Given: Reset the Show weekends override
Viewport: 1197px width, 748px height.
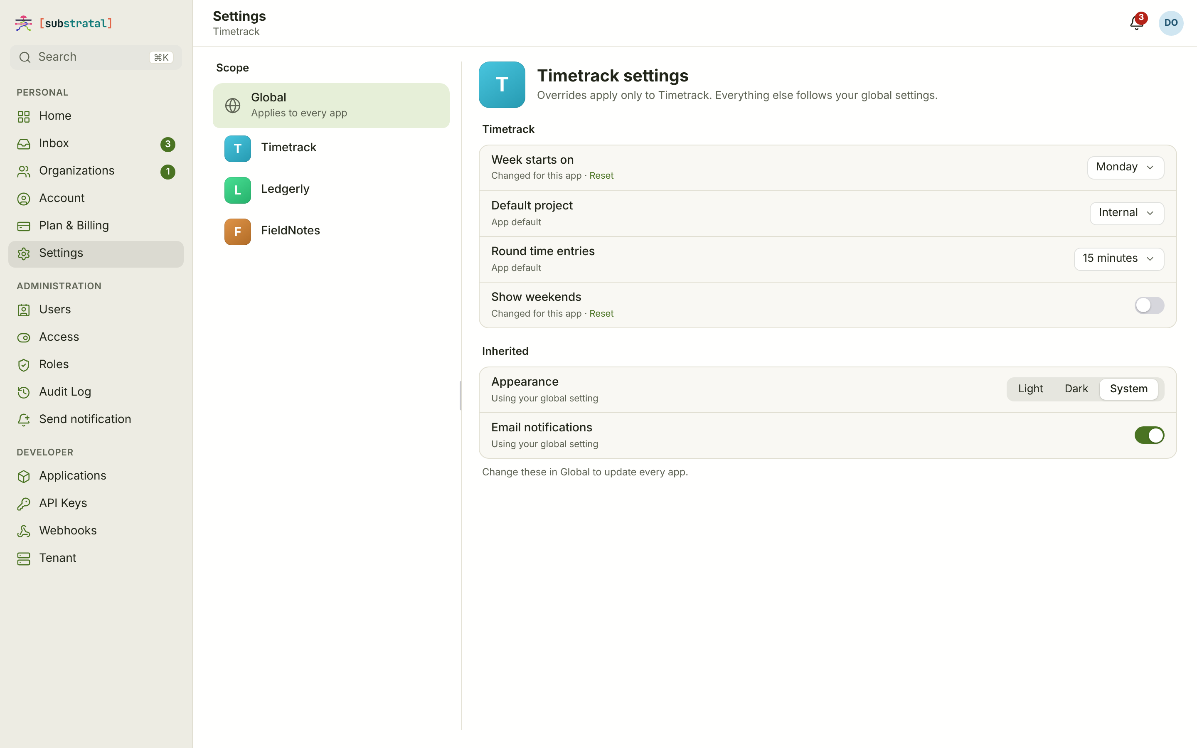Looking at the screenshot, I should [x=601, y=314].
